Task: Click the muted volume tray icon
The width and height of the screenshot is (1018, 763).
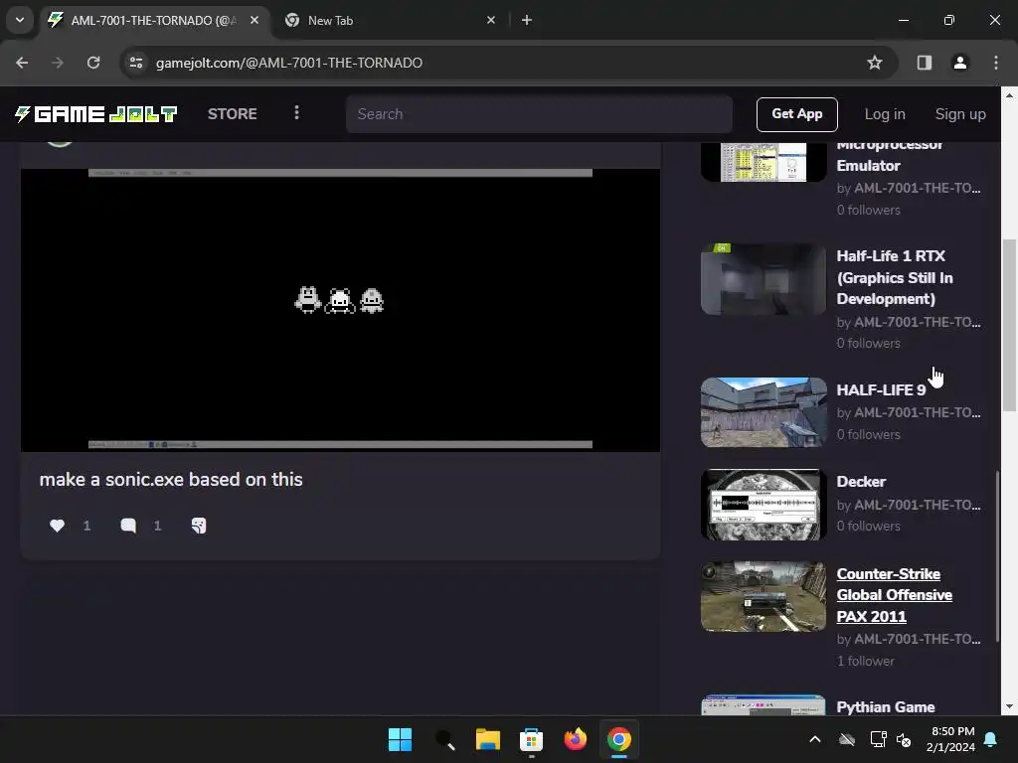Action: click(904, 739)
